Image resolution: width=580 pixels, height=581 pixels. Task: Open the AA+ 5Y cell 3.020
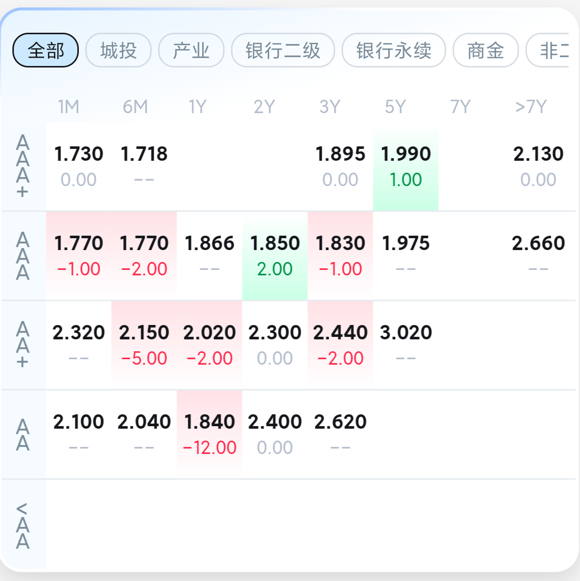coord(406,342)
